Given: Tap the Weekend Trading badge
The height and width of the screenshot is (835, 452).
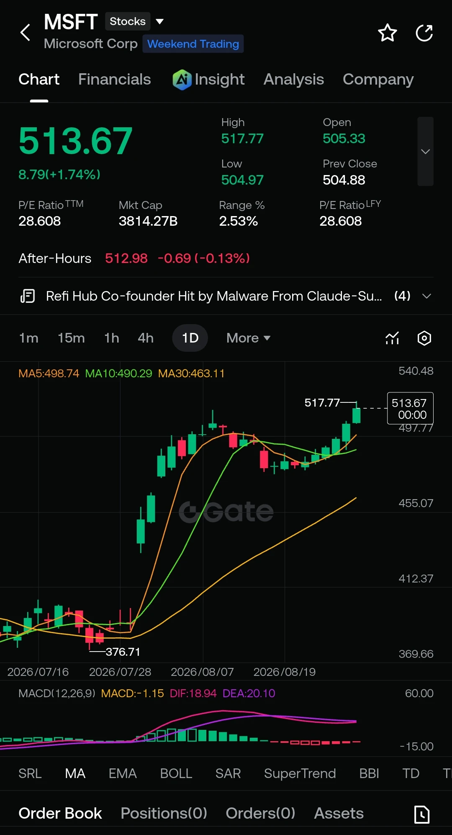Looking at the screenshot, I should tap(193, 44).
